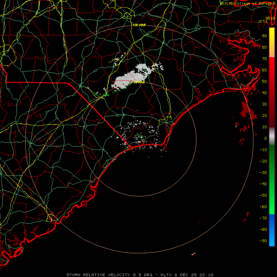Click the 80 value on the velocity scale
The width and height of the screenshot is (277, 277).
pos(264,47)
